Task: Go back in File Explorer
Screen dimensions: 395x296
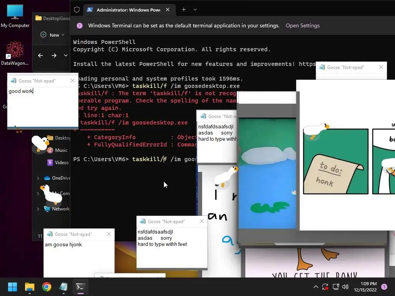Action: (40, 55)
